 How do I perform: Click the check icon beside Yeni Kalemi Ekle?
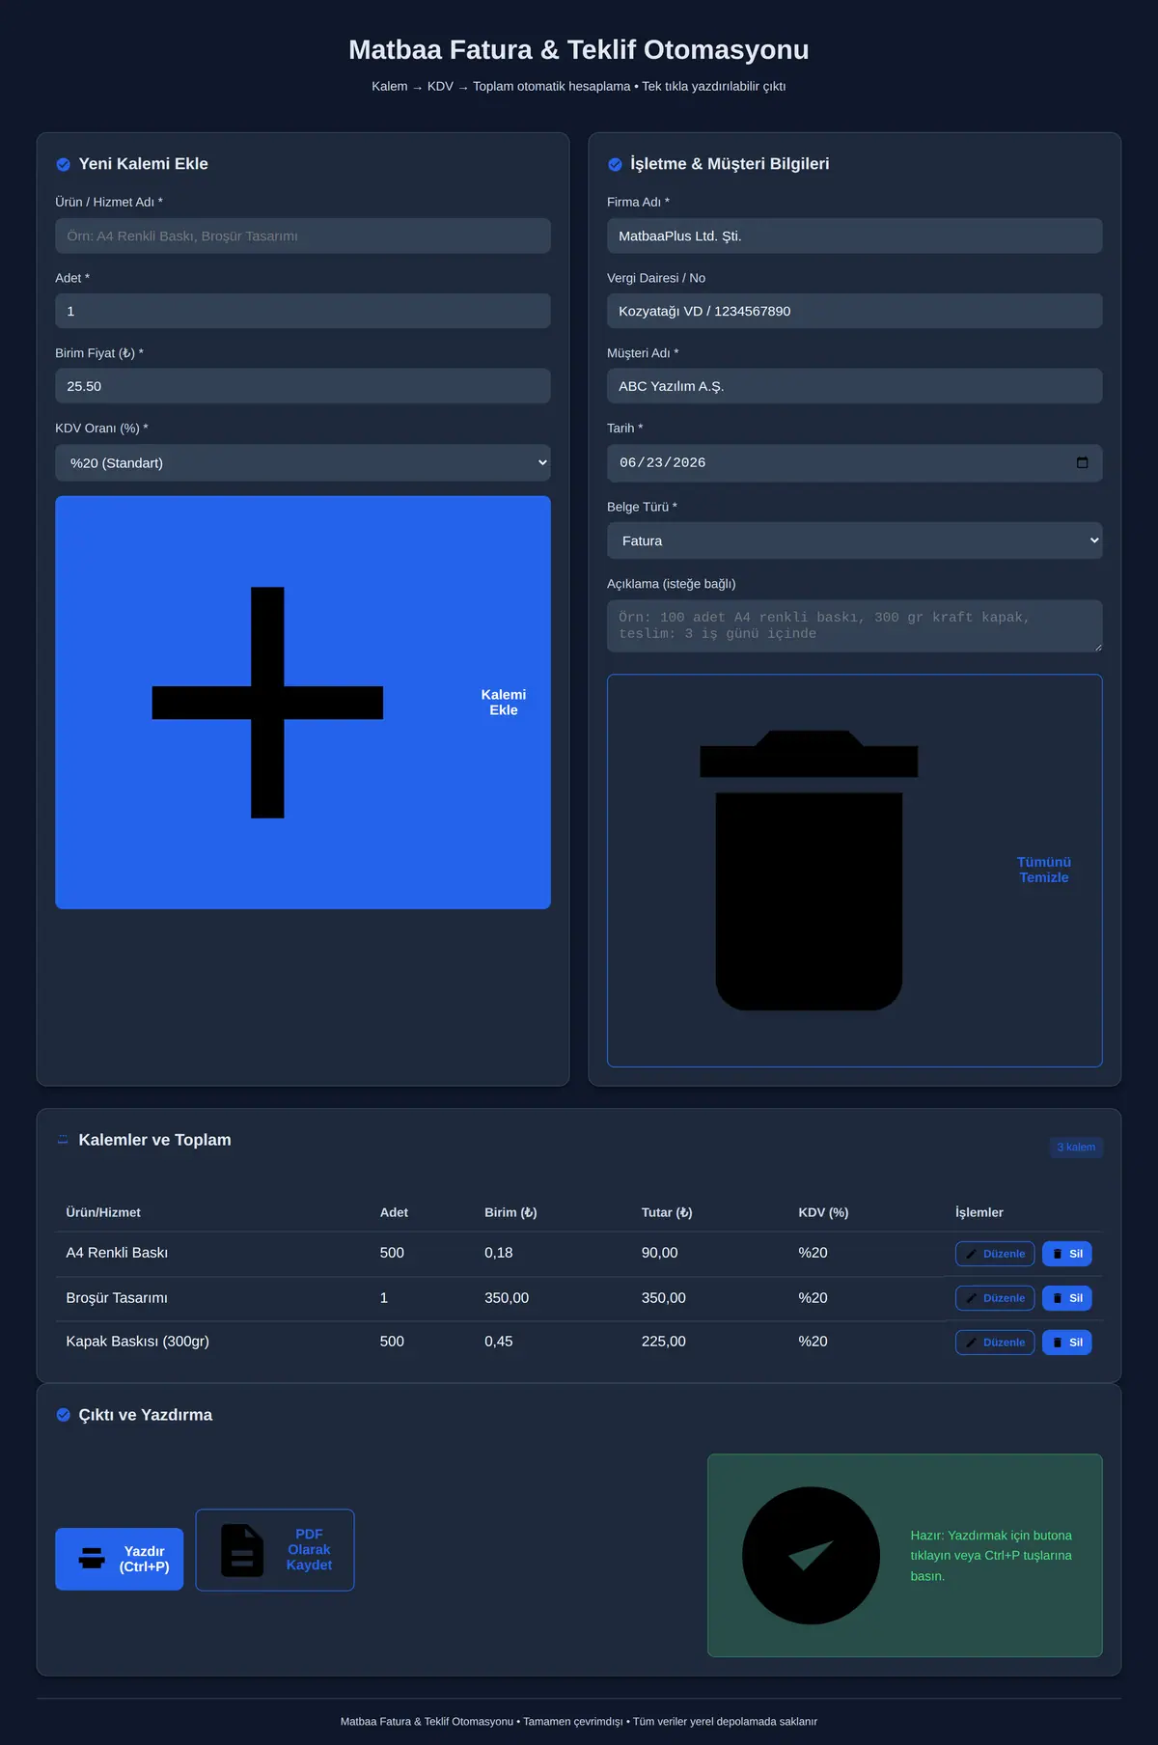63,164
